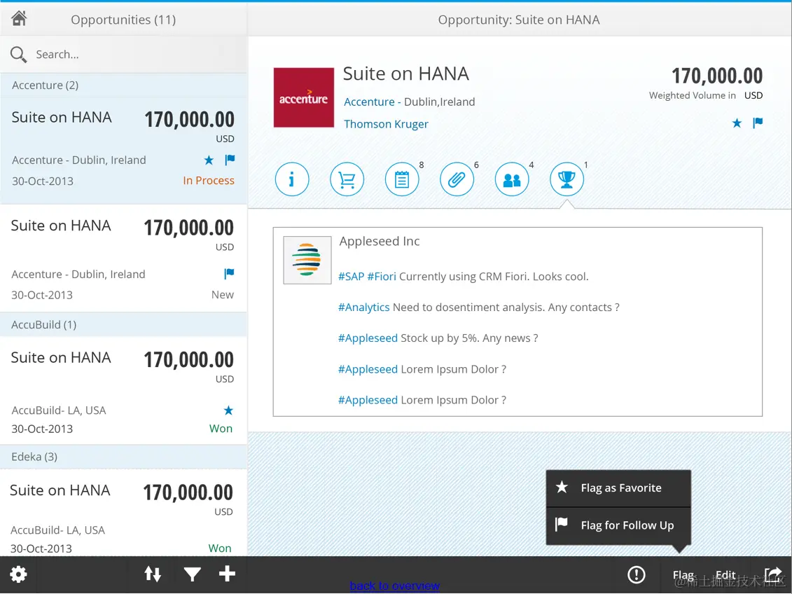The height and width of the screenshot is (594, 792).
Task: Go to the home screen icon
Action: click(x=19, y=19)
